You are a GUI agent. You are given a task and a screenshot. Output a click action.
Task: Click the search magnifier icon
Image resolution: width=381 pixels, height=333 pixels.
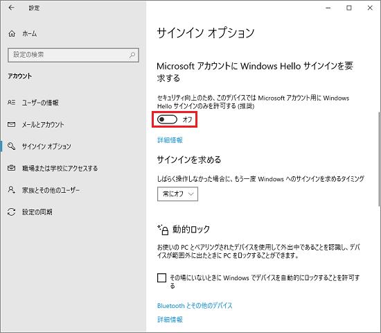tap(132, 55)
